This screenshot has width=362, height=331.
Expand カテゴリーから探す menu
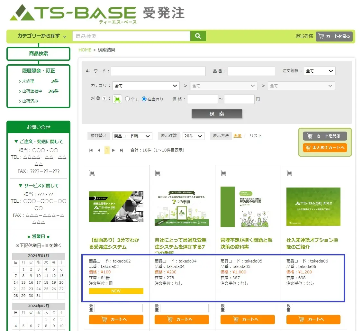(x=42, y=36)
